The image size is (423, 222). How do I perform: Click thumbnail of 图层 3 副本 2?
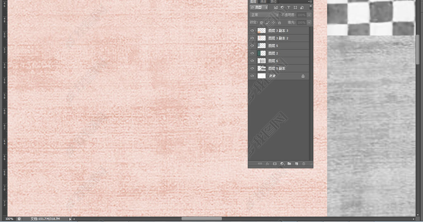tap(261, 38)
